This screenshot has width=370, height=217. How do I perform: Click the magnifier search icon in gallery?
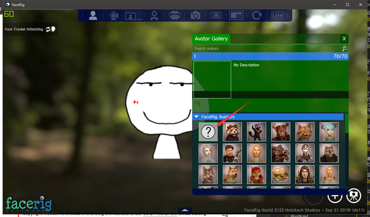coord(345,48)
